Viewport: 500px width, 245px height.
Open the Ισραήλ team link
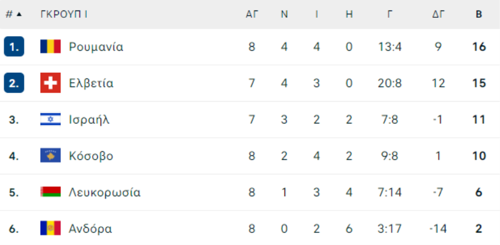pyautogui.click(x=89, y=119)
